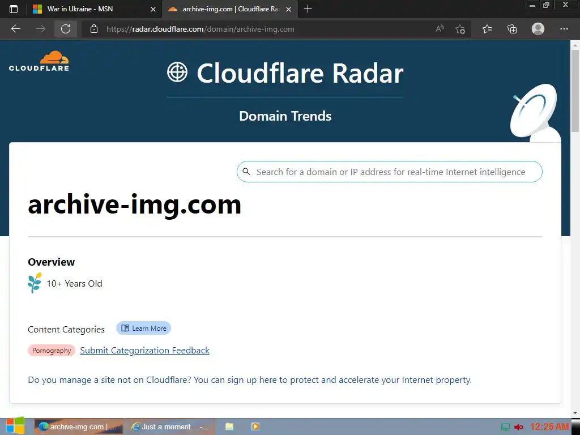Viewport: 580px width, 435px height.
Task: Click the scrollbar down arrow
Action: (575, 413)
